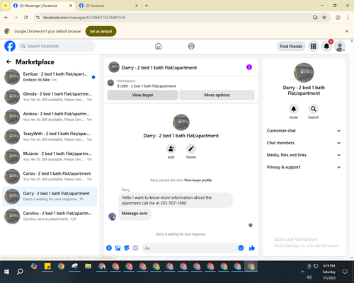The height and width of the screenshot is (283, 354).
Task: Open Evelizze conversation
Action: (x=50, y=77)
